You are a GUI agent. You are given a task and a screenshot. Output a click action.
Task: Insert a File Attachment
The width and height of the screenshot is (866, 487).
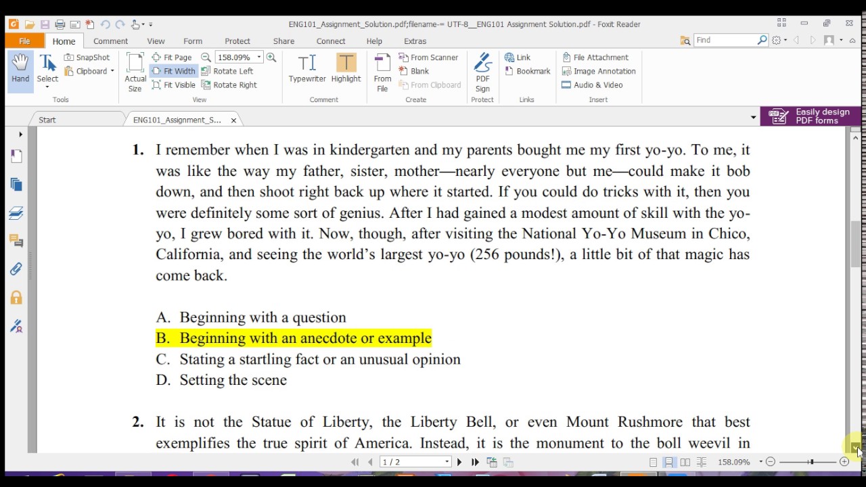click(595, 57)
